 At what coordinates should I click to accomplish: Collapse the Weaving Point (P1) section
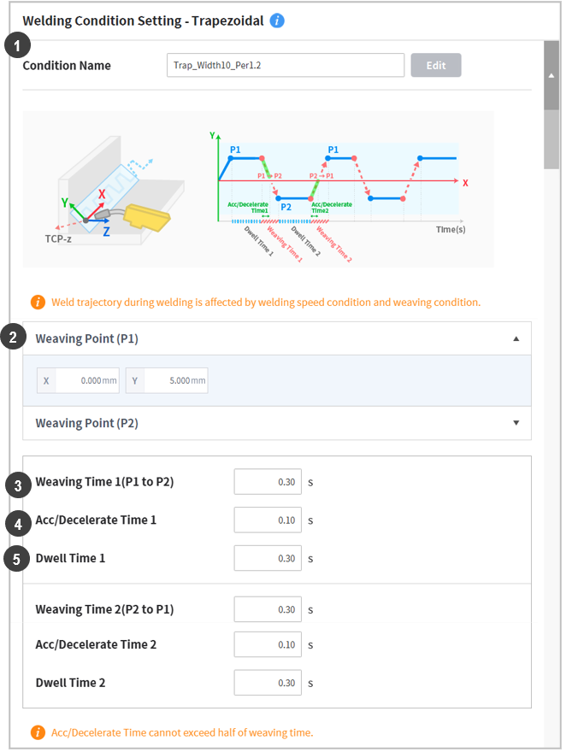(x=516, y=338)
